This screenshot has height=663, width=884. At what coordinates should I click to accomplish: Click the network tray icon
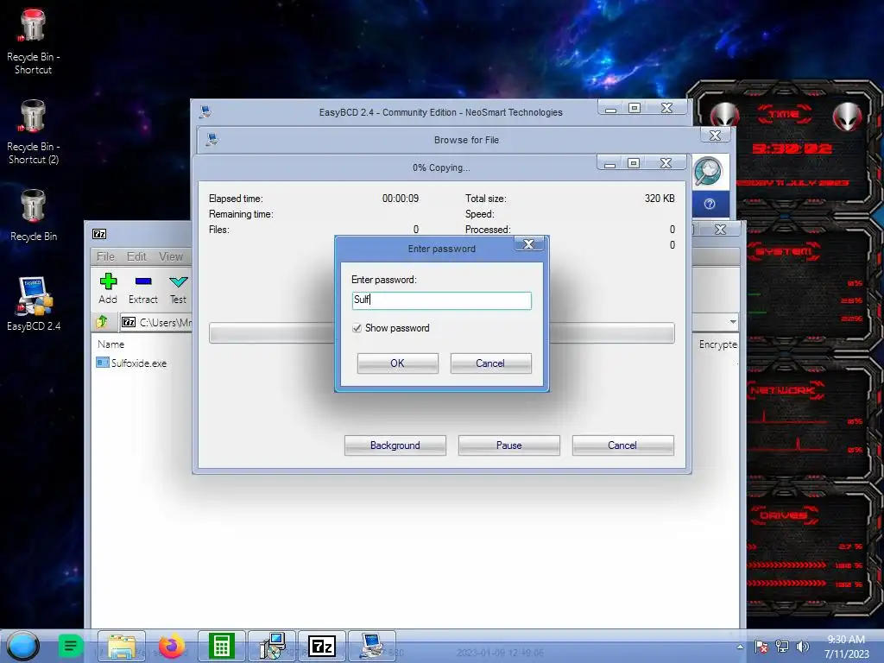point(782,647)
